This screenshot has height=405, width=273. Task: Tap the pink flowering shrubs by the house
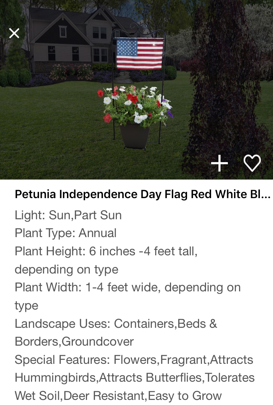click(x=71, y=71)
